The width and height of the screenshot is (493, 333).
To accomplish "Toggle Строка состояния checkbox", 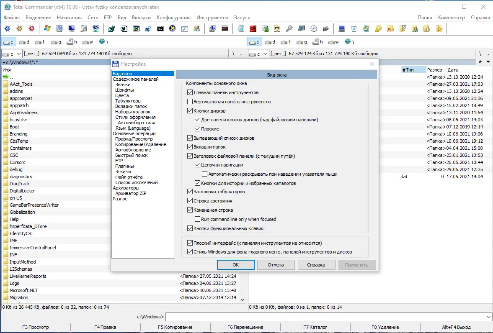I will click(x=190, y=200).
